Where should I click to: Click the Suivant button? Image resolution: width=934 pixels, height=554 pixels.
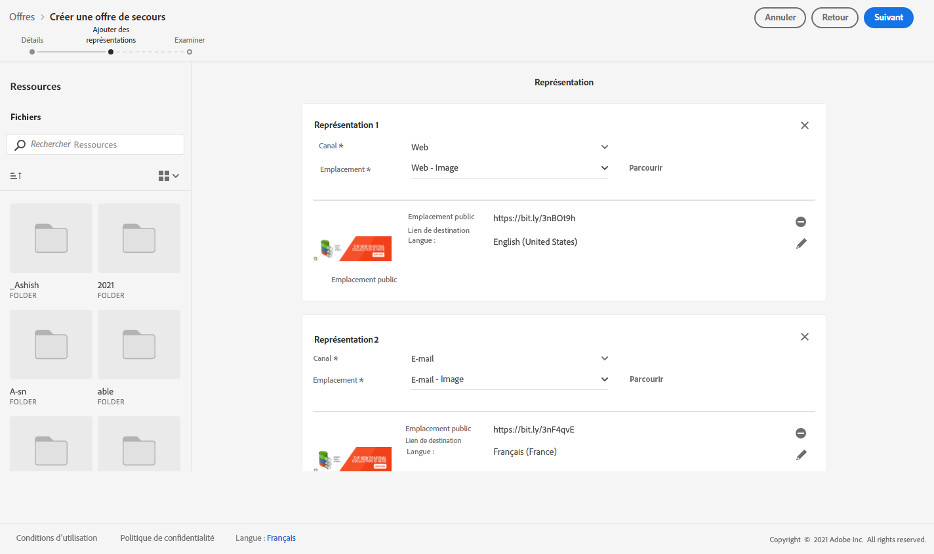pos(888,18)
